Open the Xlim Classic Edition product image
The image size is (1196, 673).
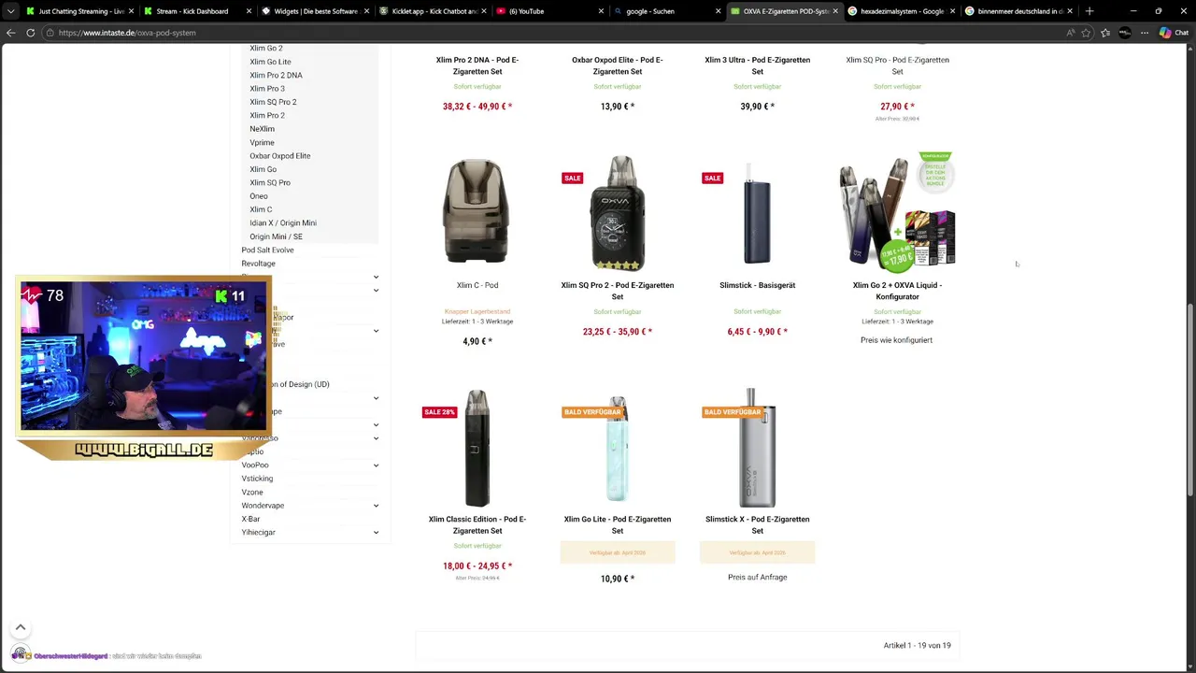click(x=477, y=448)
